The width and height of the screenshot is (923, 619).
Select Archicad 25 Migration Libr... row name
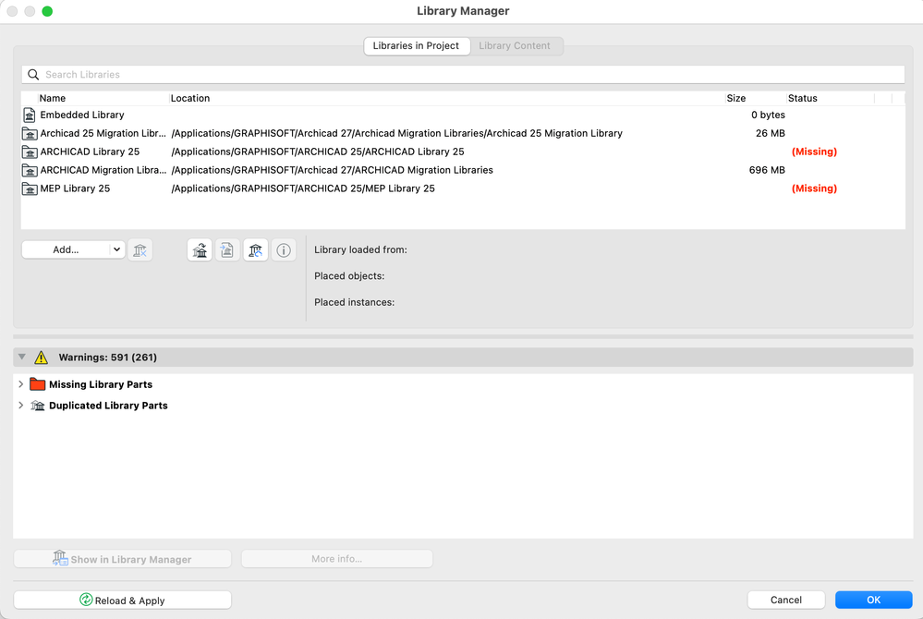(103, 134)
